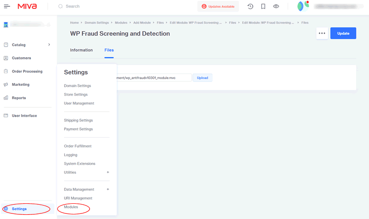Click the Domain Settings breadcrumb
Viewport: 369px width, 219px height.
coord(97,23)
